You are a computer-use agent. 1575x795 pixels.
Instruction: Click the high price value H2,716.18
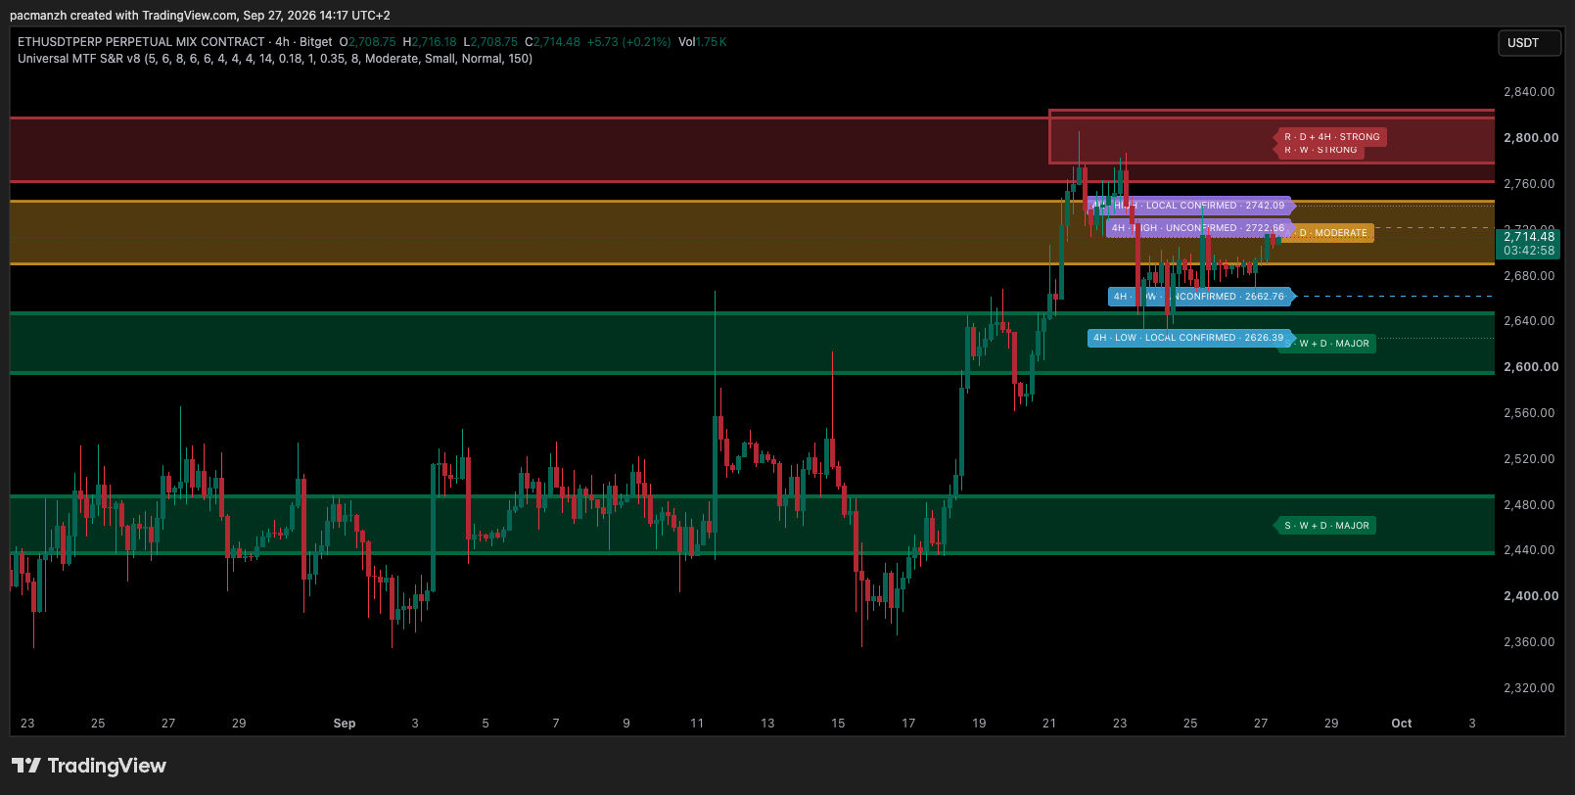click(x=430, y=42)
